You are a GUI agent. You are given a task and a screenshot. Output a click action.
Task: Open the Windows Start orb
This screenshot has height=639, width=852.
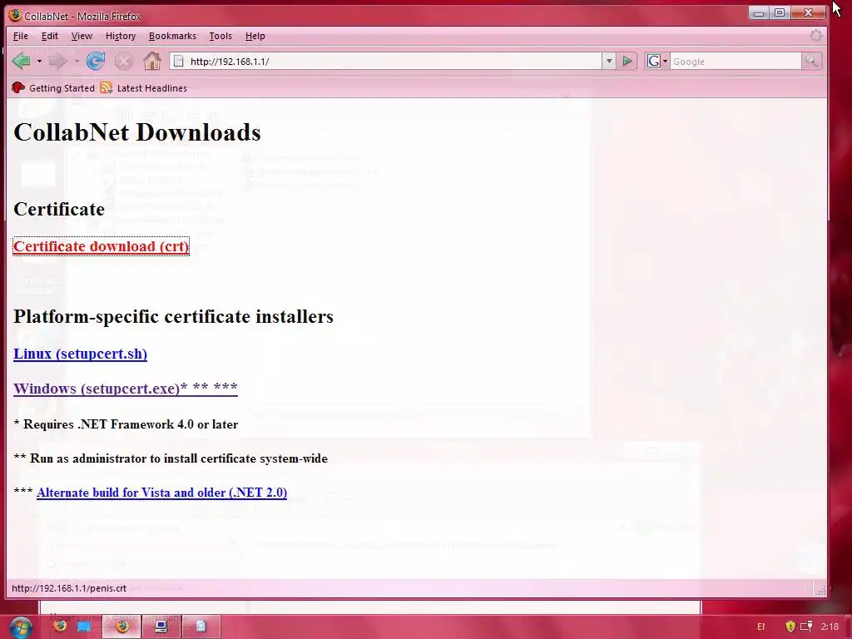(21, 627)
